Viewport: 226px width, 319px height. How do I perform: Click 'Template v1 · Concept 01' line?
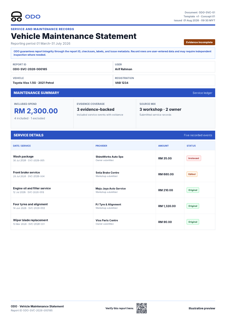(x=199, y=16)
